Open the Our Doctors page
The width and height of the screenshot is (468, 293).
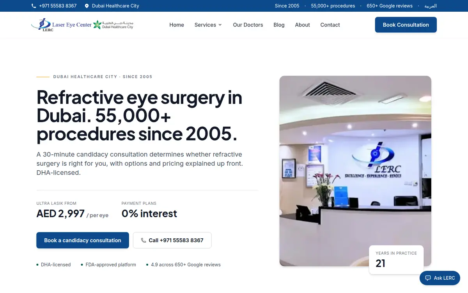pyautogui.click(x=248, y=25)
